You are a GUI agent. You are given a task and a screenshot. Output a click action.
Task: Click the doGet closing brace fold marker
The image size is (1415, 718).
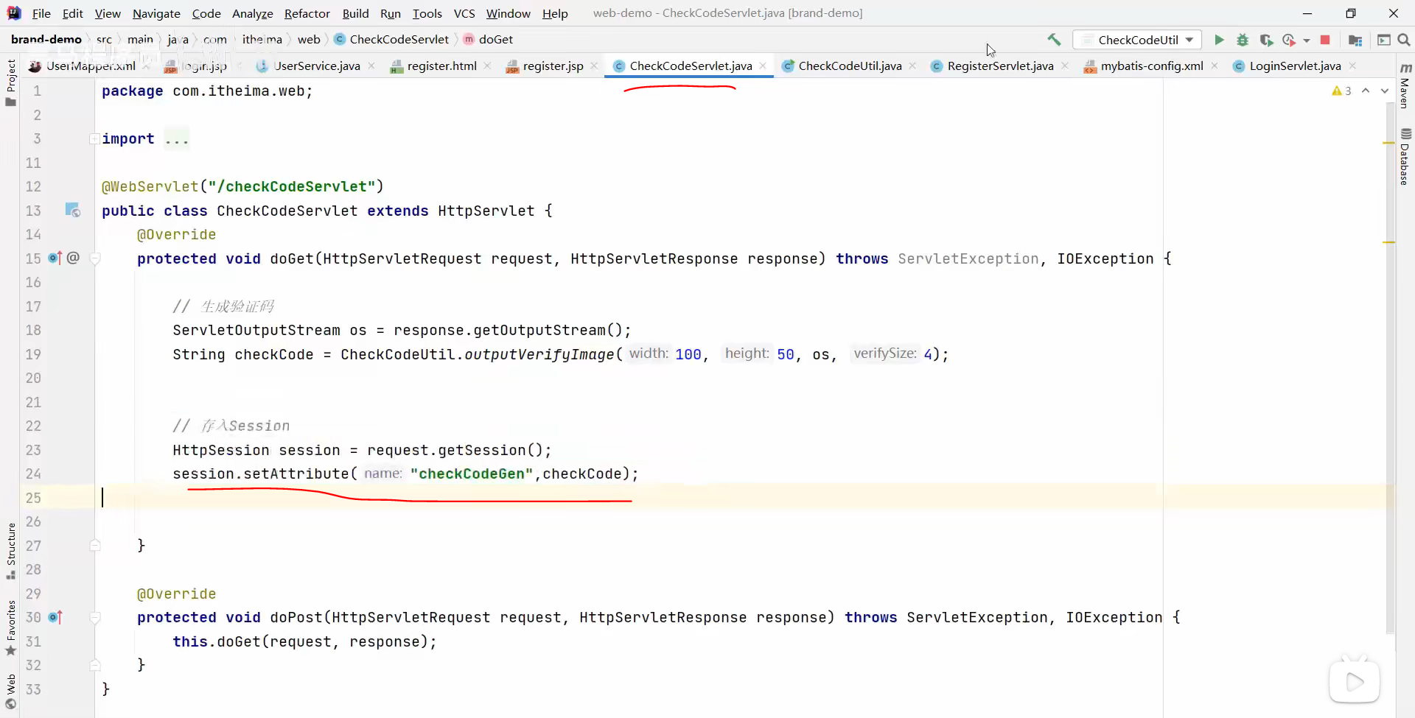coord(95,545)
